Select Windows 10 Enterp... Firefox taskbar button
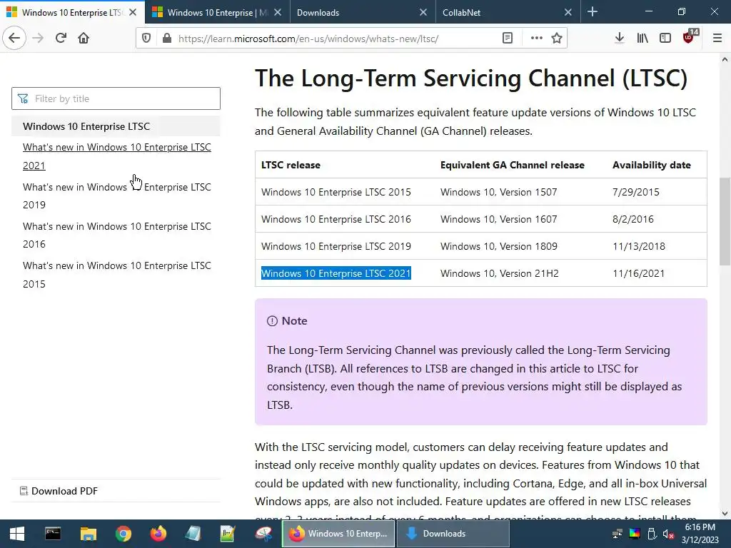 pos(339,534)
